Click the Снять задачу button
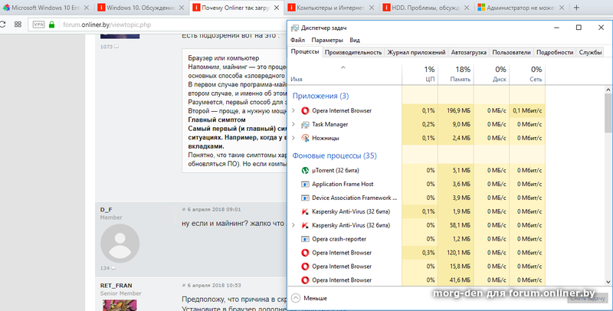 pos(588,299)
